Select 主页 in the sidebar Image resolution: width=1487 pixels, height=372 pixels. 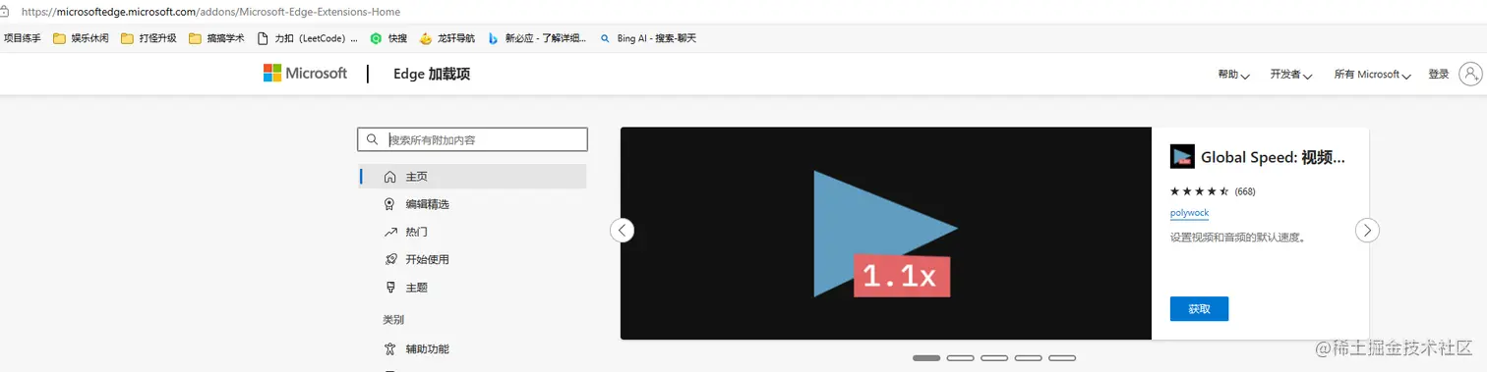coord(473,177)
